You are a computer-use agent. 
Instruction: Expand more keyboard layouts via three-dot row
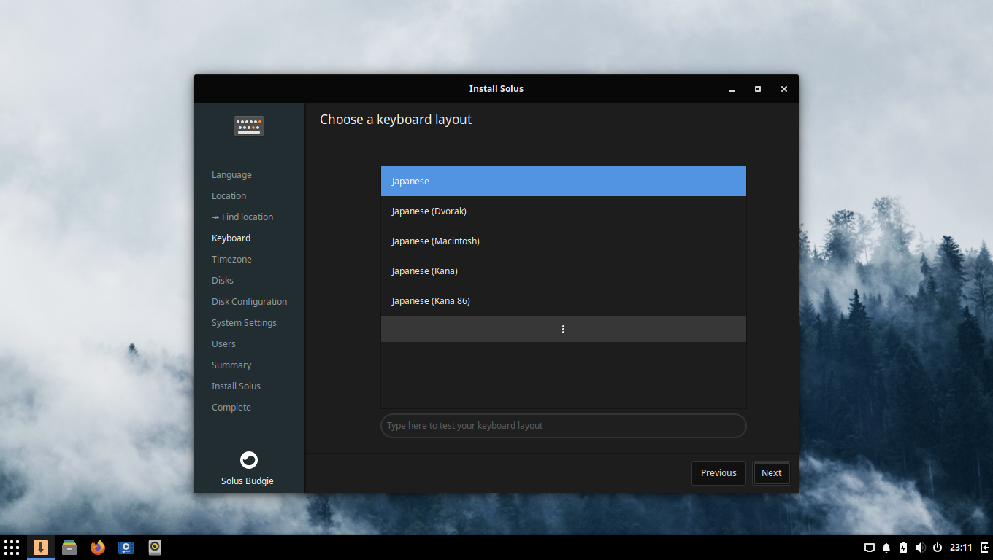click(564, 329)
